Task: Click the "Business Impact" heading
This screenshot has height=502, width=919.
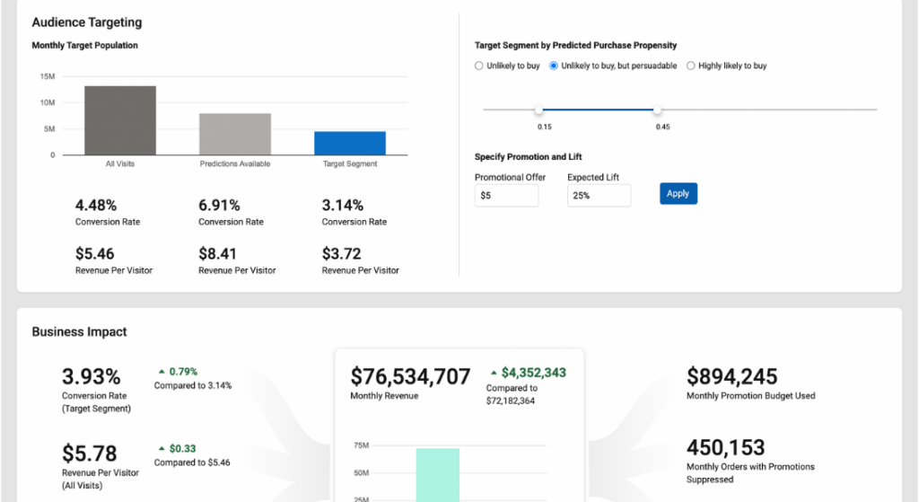Action: coord(79,332)
